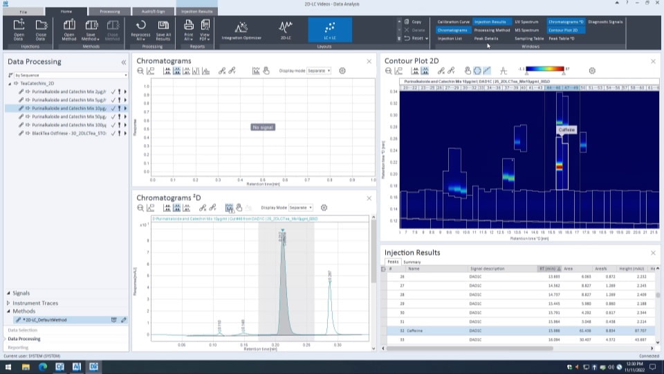Click the Print All icon

pos(188,29)
